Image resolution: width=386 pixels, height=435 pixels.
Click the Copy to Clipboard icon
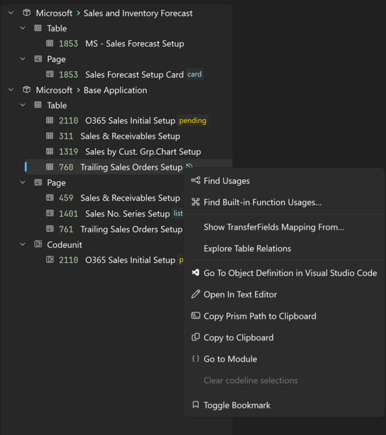[195, 337]
